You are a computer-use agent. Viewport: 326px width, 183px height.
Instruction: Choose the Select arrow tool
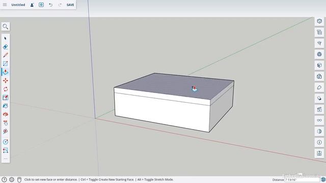(6, 39)
